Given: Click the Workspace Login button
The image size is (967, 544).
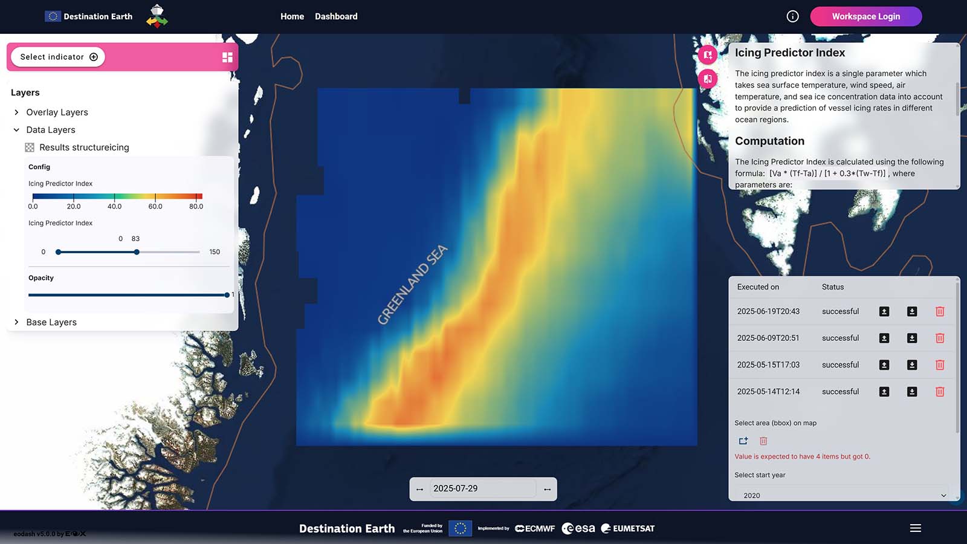Looking at the screenshot, I should pyautogui.click(x=865, y=16).
